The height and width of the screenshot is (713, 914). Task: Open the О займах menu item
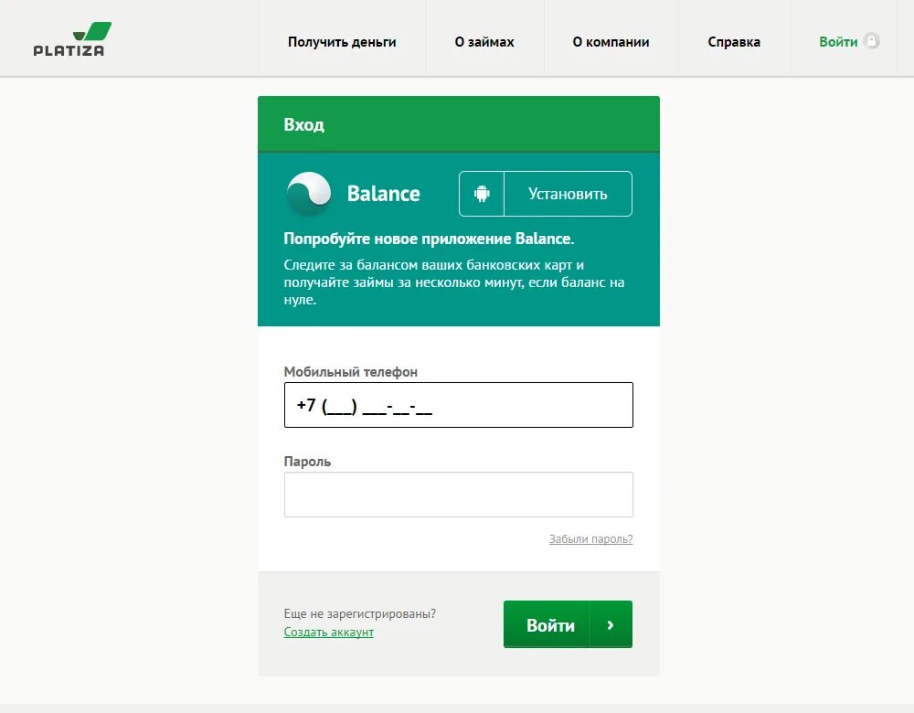484,42
